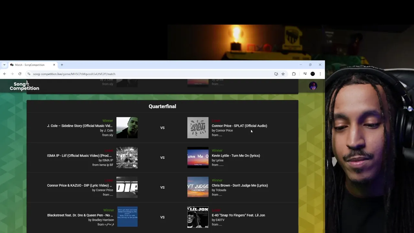Click "by Bradley Harrison" text
The image size is (414, 233).
101,220
